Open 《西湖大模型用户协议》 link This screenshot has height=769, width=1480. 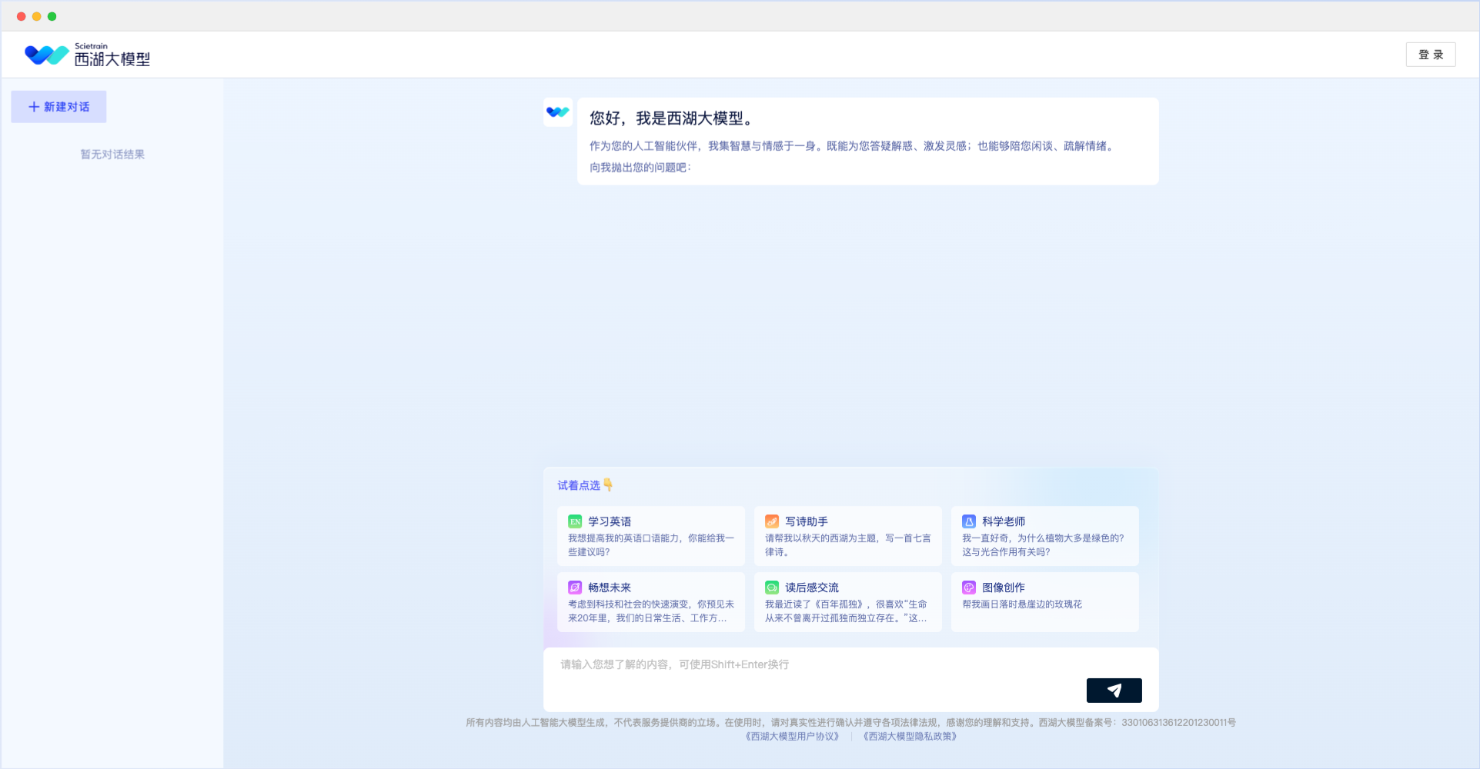(793, 737)
